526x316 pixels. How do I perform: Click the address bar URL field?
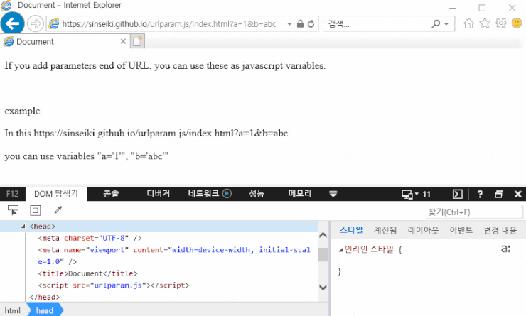[x=169, y=24]
